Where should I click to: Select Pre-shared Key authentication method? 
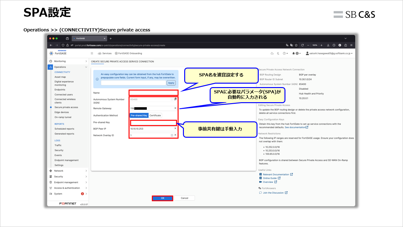139,115
